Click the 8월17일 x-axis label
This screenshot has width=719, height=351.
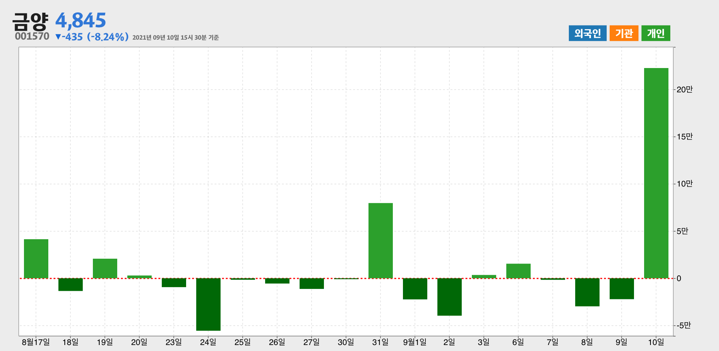pos(36,342)
